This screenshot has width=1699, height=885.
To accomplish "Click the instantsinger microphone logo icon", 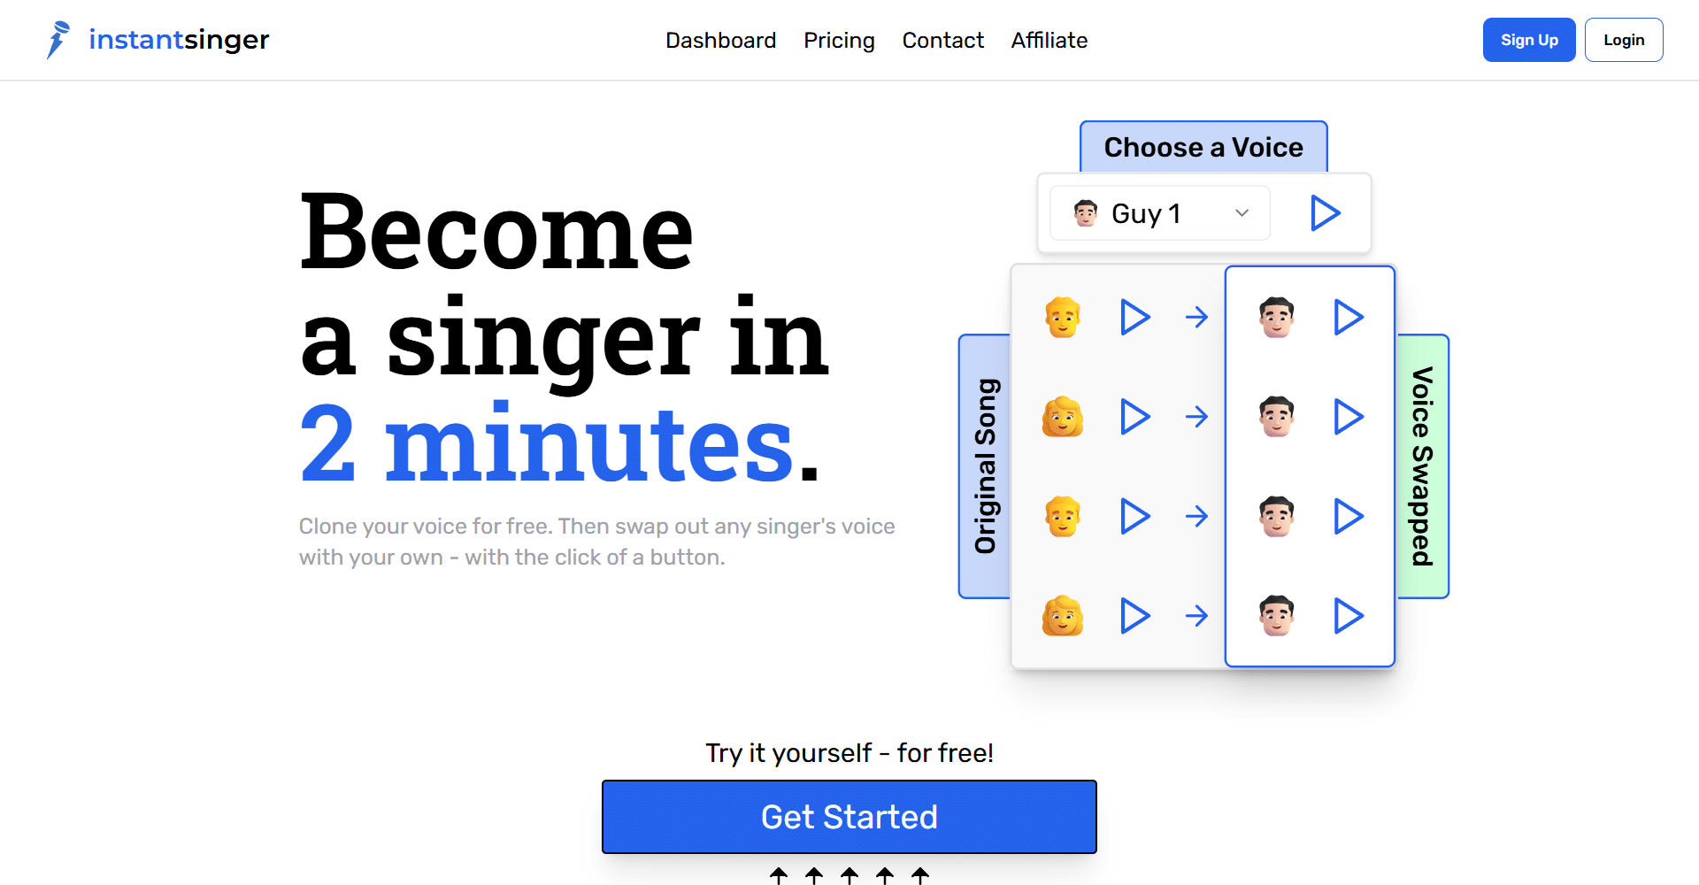I will [58, 40].
